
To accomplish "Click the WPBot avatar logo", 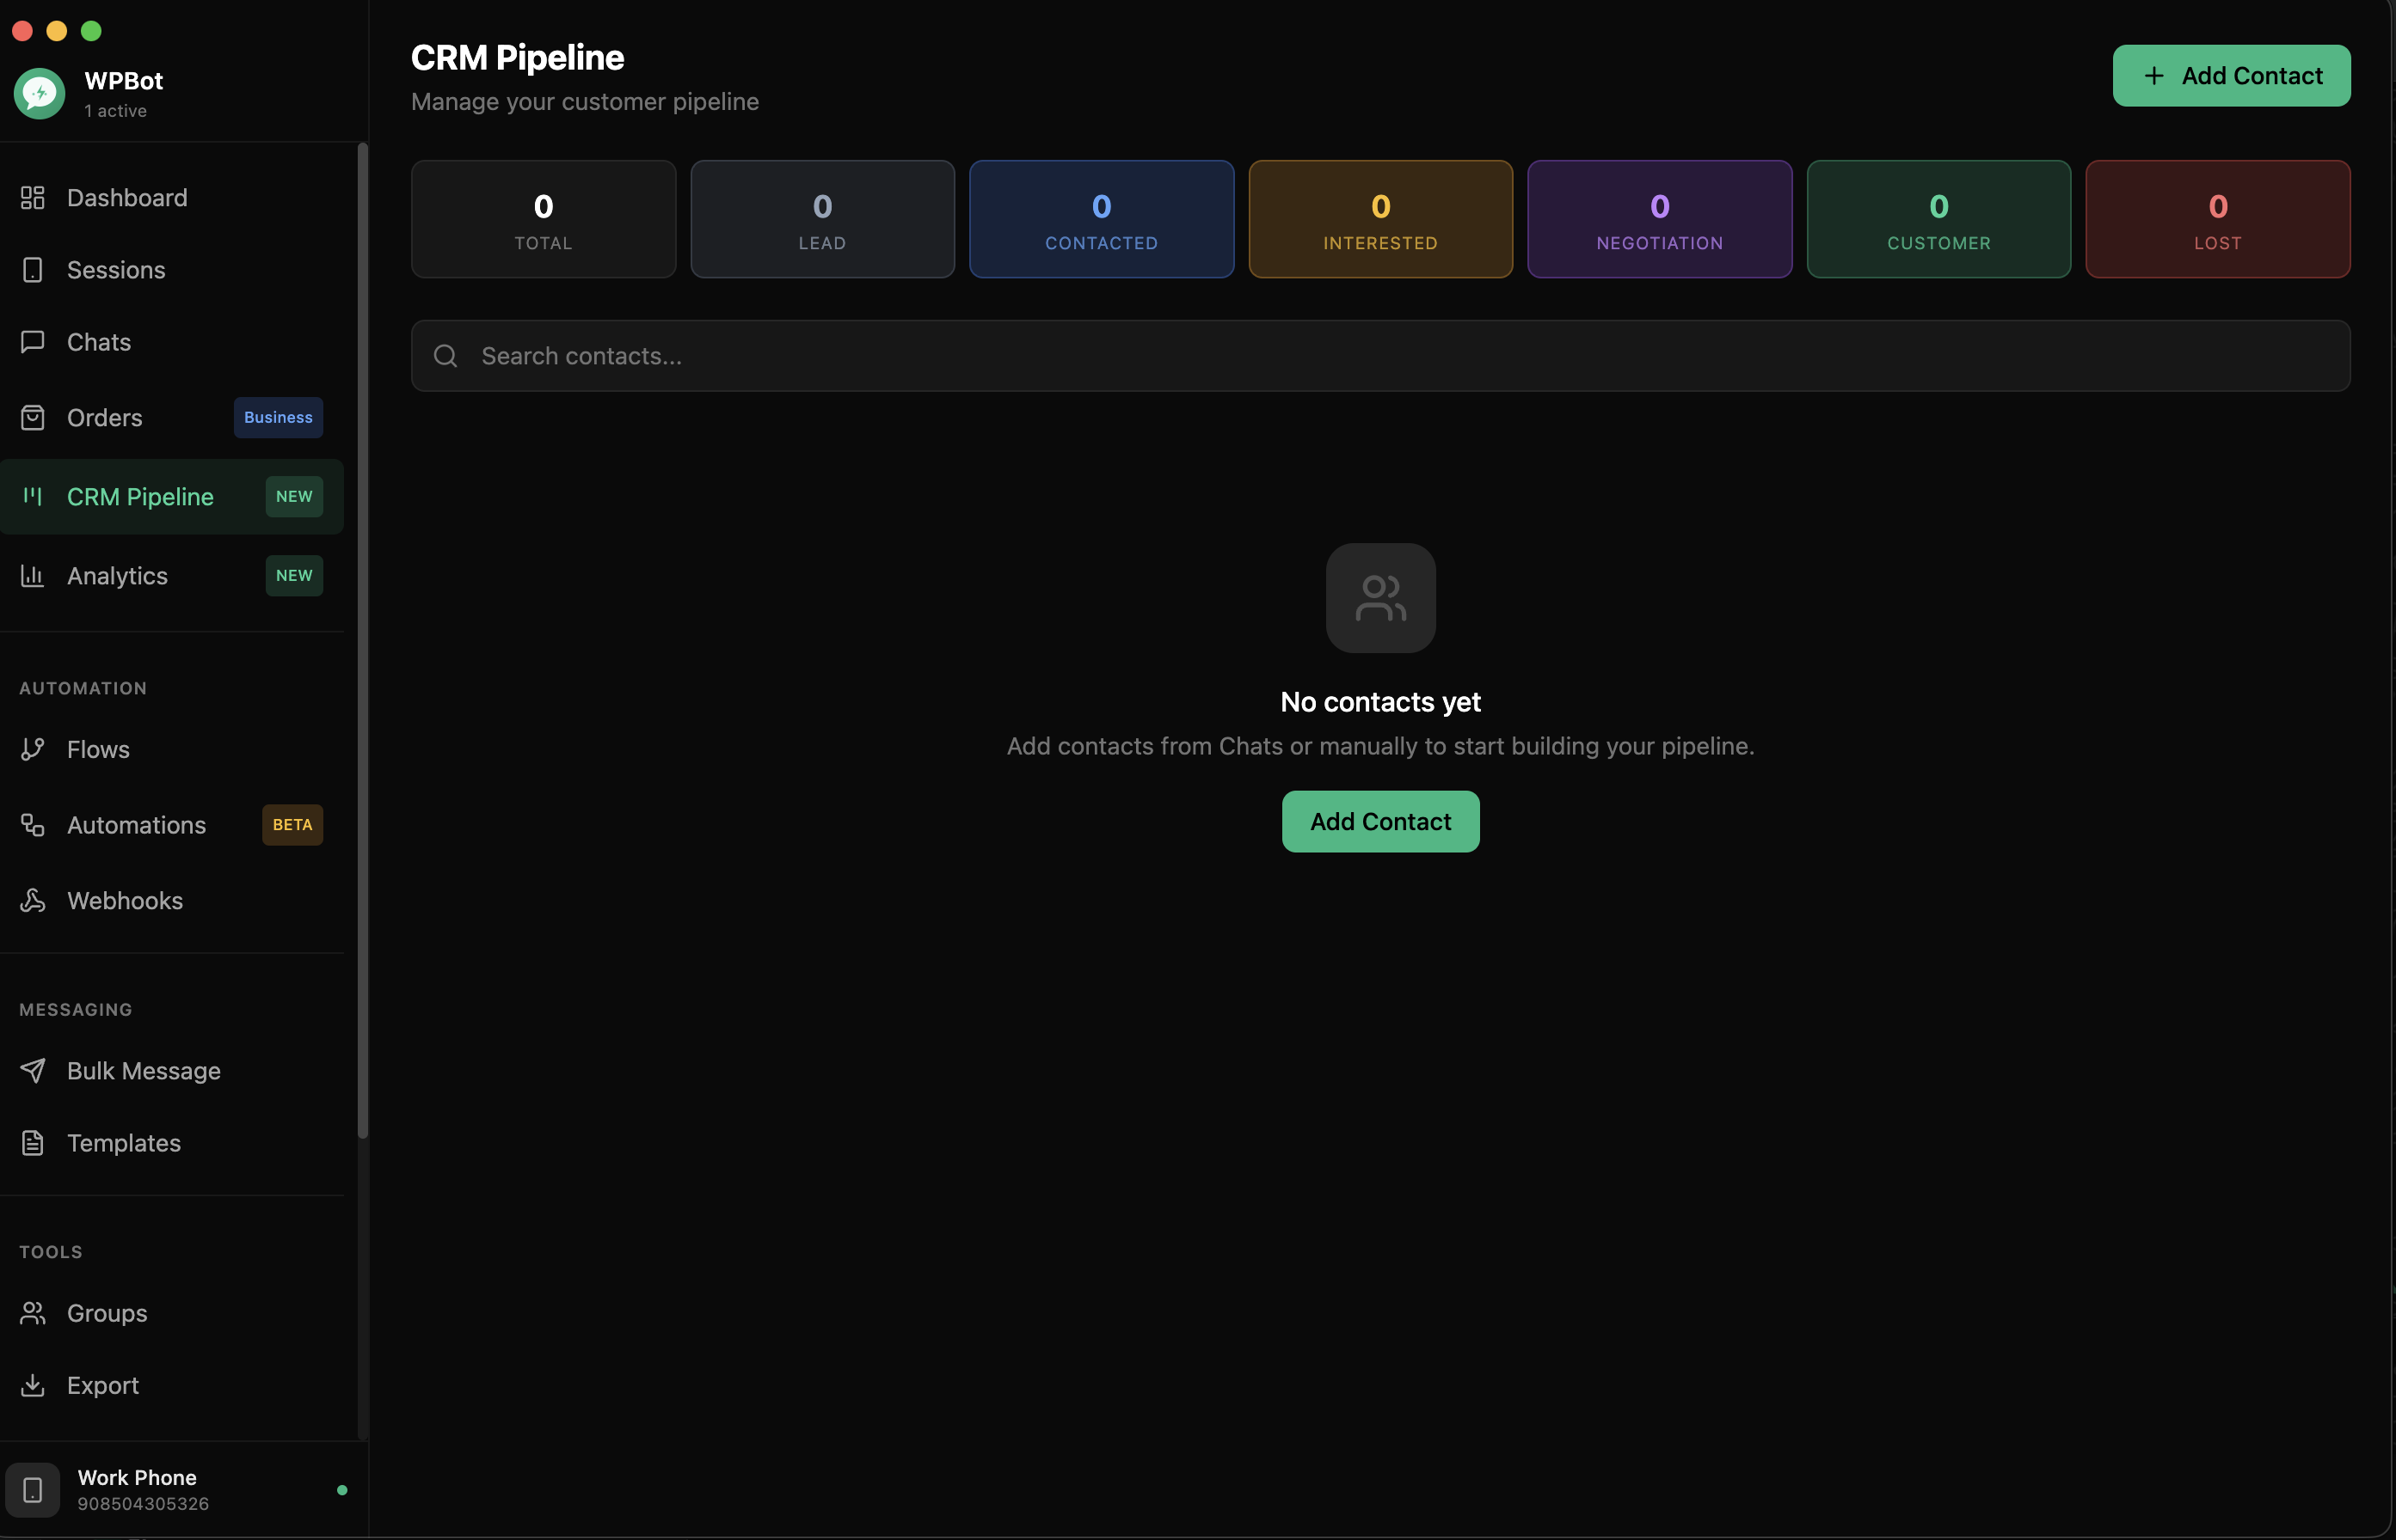I will click(x=39, y=93).
